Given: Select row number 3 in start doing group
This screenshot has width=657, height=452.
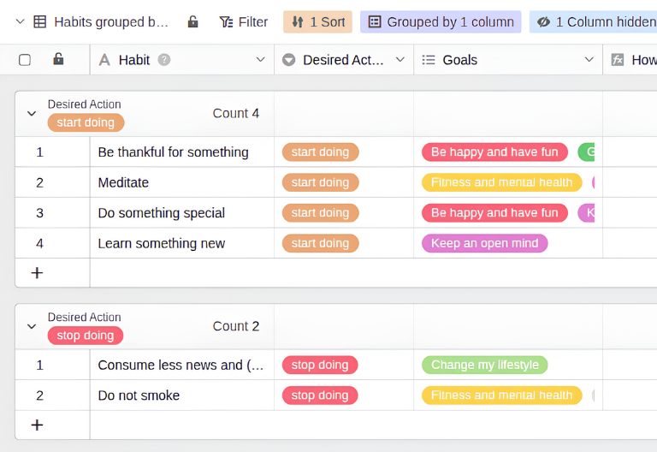Looking at the screenshot, I should (40, 213).
